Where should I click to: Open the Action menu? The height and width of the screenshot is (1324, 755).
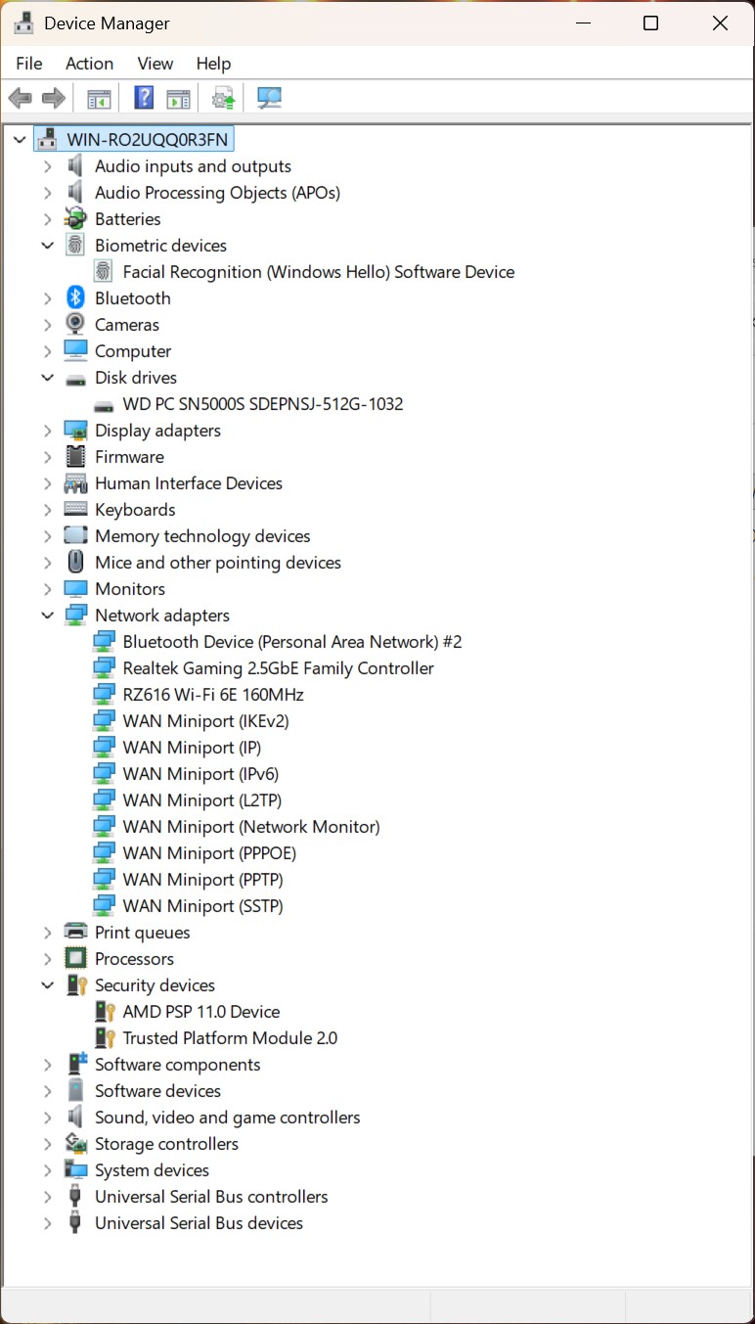click(x=89, y=63)
